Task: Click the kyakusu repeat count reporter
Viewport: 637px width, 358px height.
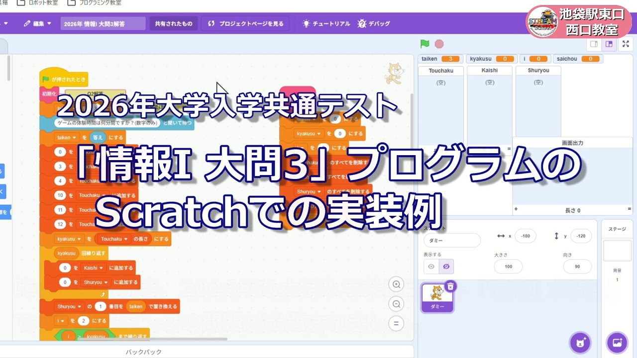Action: [x=66, y=253]
